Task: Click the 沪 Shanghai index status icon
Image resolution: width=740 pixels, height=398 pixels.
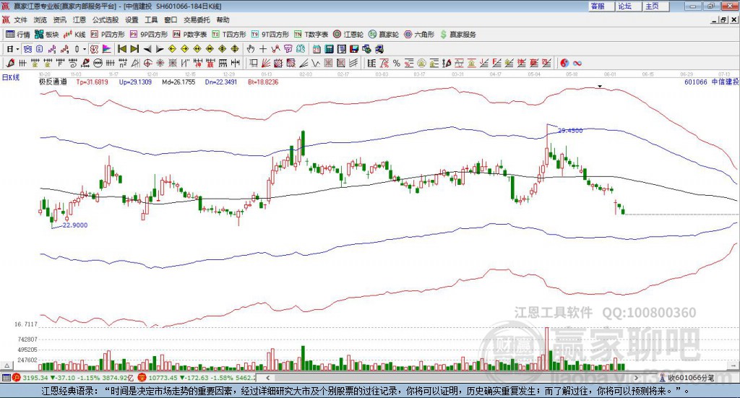Action: coord(16,378)
